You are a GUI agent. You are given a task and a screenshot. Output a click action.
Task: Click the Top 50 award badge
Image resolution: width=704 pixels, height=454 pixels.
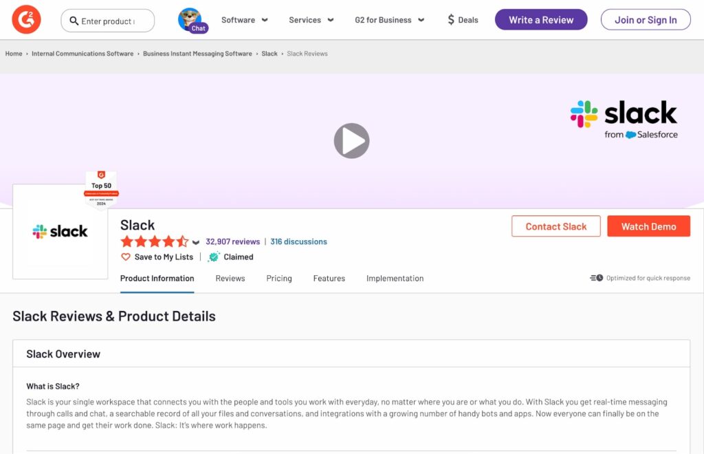click(102, 189)
